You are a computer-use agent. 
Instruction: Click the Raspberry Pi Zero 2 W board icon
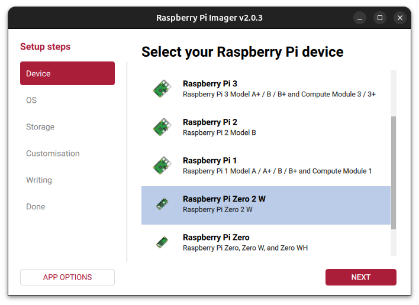[162, 204]
